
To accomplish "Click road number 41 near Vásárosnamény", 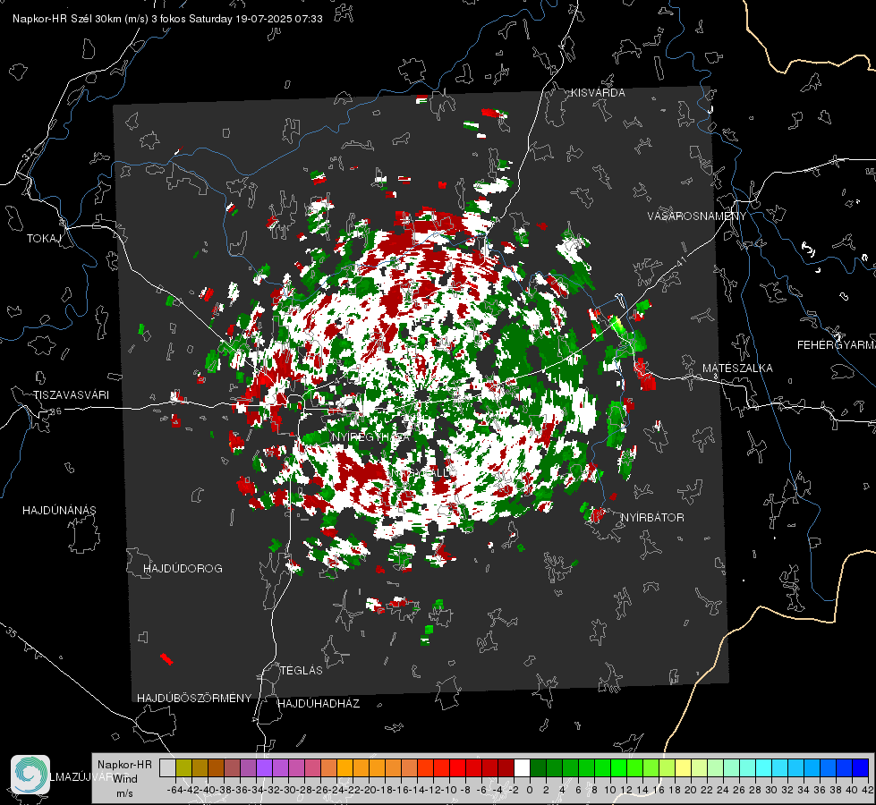I will (681, 260).
